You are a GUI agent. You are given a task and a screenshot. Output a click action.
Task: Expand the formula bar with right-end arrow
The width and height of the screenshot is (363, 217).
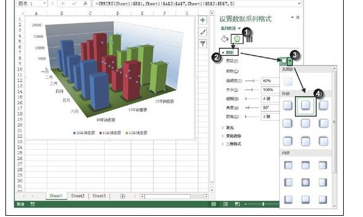299,4
